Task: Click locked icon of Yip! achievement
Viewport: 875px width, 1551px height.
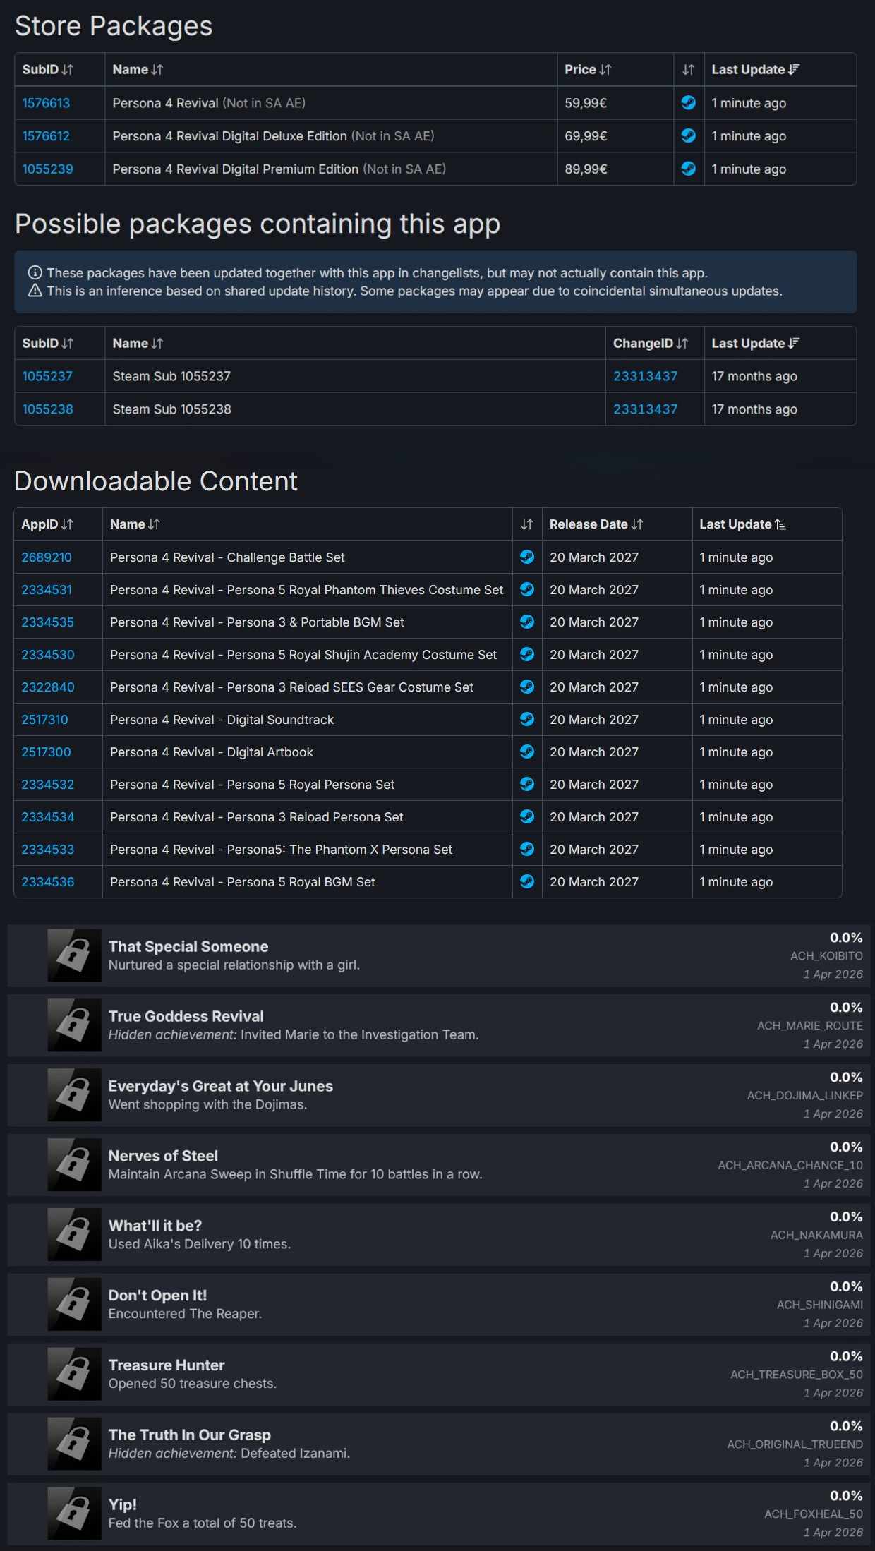Action: [74, 1514]
